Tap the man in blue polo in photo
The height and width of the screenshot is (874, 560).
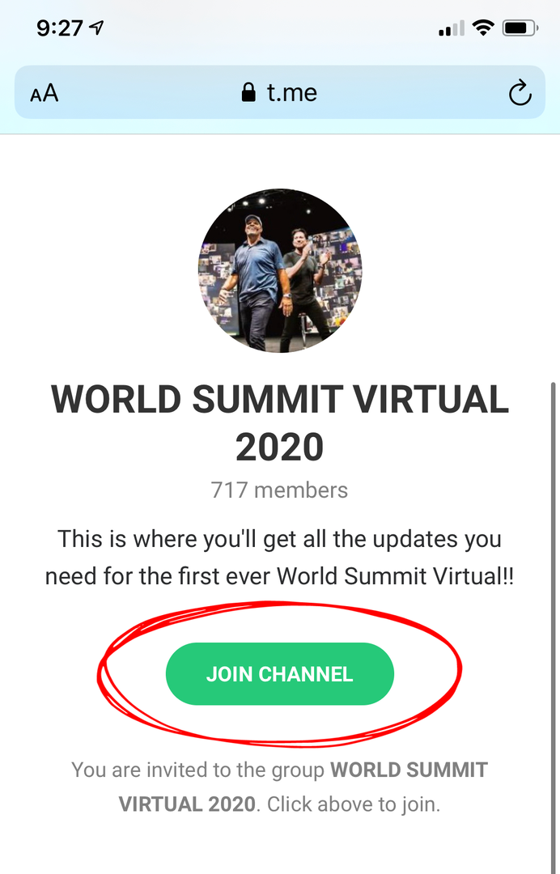[x=257, y=282]
